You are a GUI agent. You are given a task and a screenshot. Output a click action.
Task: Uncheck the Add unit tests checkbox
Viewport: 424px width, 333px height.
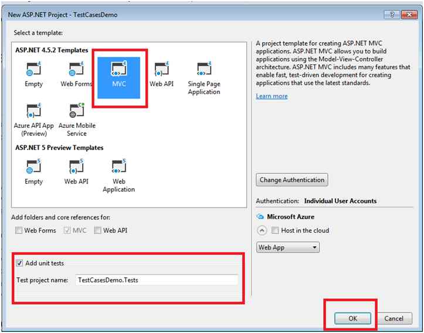19,263
